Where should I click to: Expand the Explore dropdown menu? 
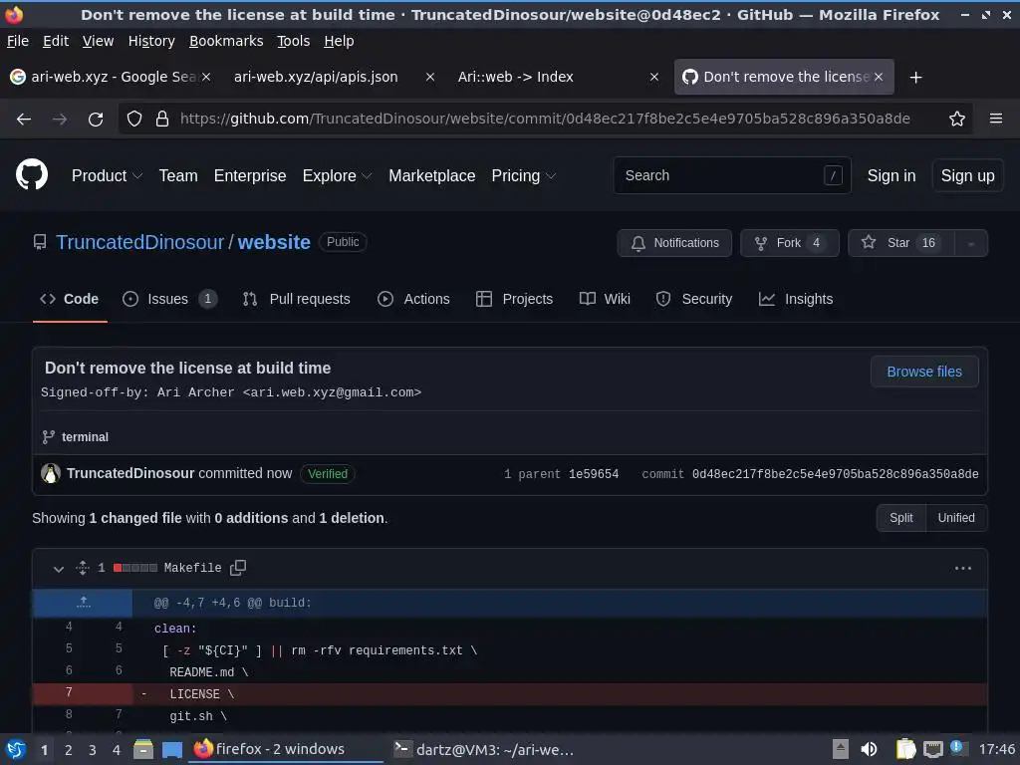click(x=337, y=175)
